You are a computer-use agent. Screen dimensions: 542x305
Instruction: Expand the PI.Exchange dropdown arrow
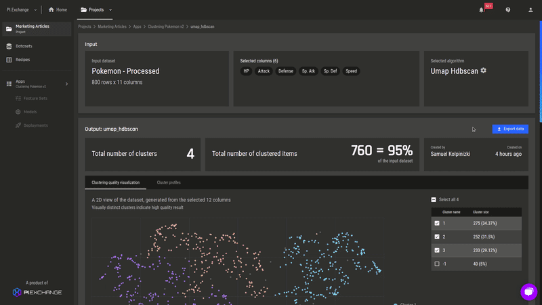point(35,10)
